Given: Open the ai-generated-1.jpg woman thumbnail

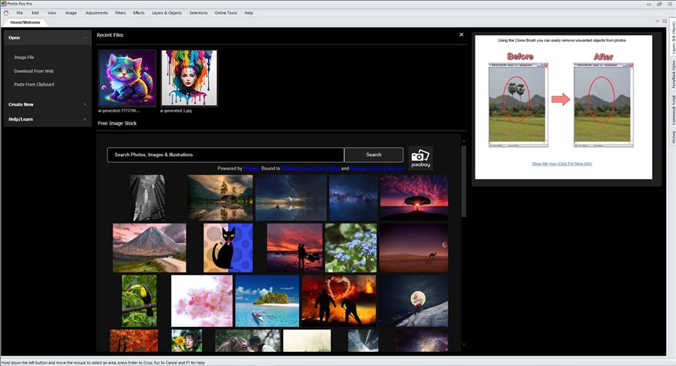Looking at the screenshot, I should tap(189, 78).
